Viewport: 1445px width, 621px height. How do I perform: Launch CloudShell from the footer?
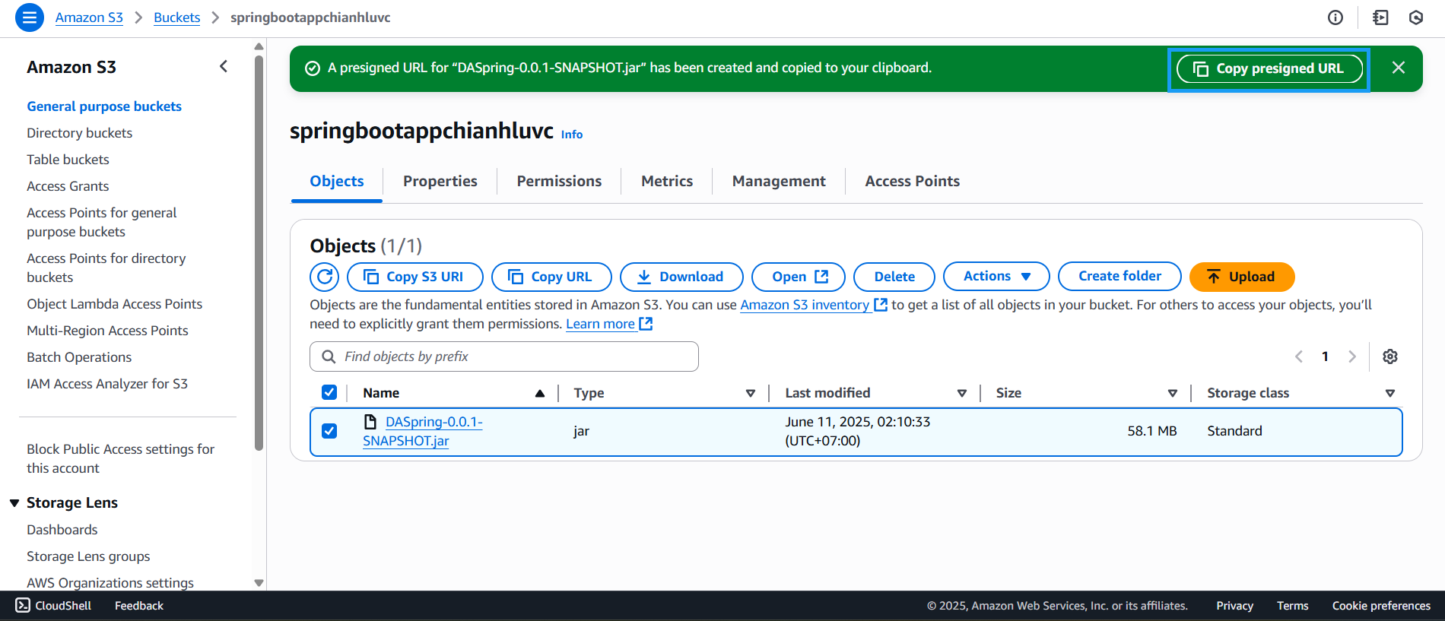coord(53,606)
